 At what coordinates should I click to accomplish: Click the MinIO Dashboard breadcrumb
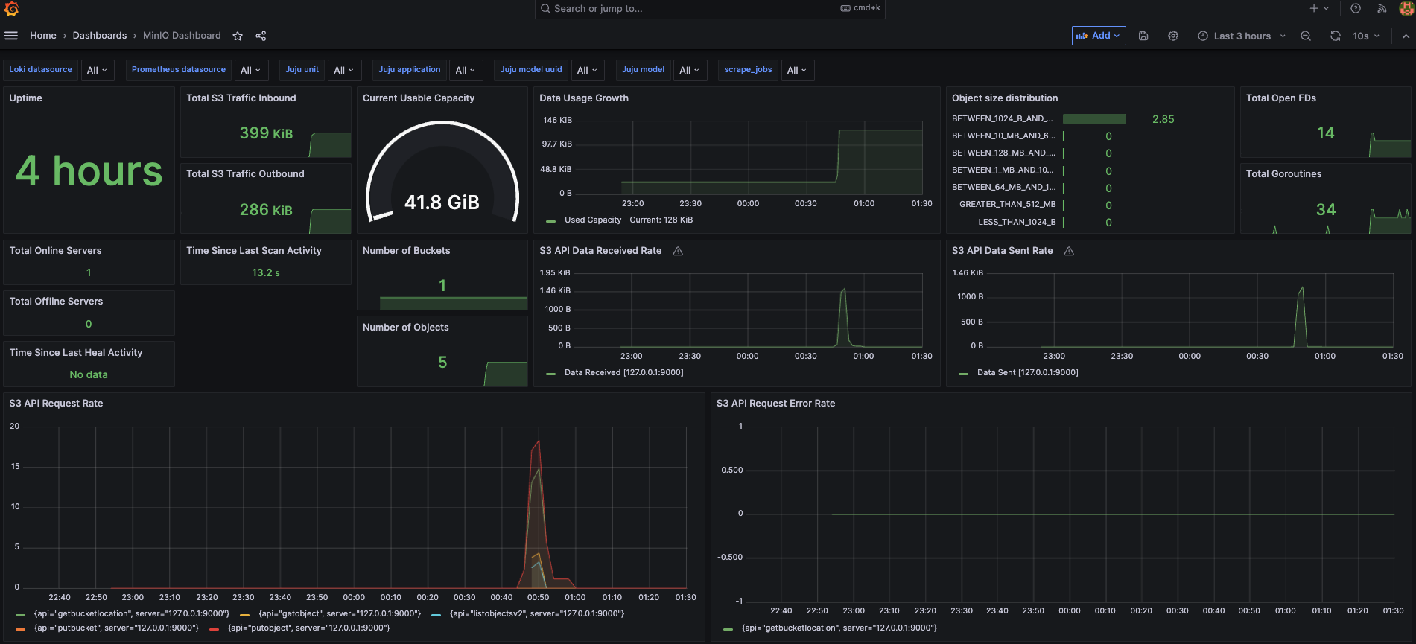[182, 36]
